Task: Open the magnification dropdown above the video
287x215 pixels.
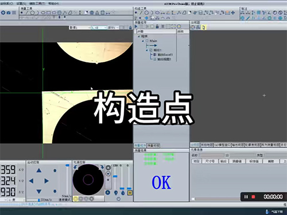Action: point(99,28)
